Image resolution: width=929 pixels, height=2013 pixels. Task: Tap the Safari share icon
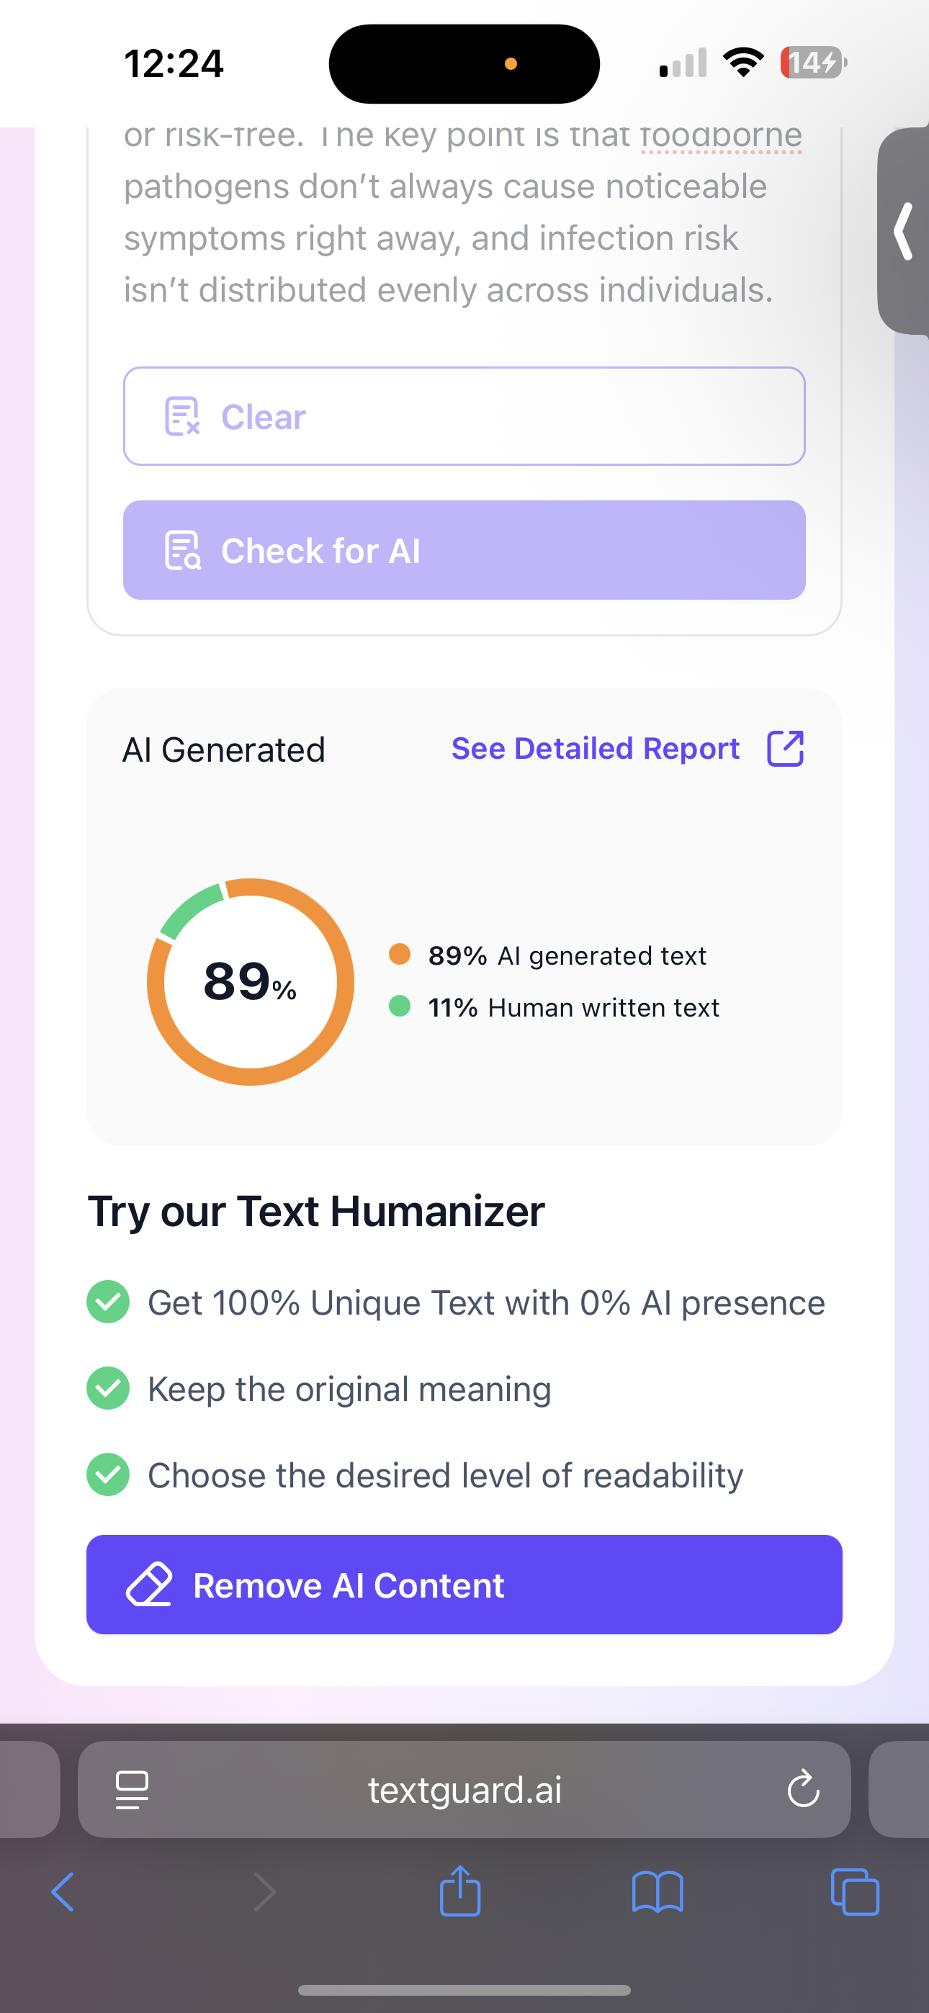pos(459,1891)
